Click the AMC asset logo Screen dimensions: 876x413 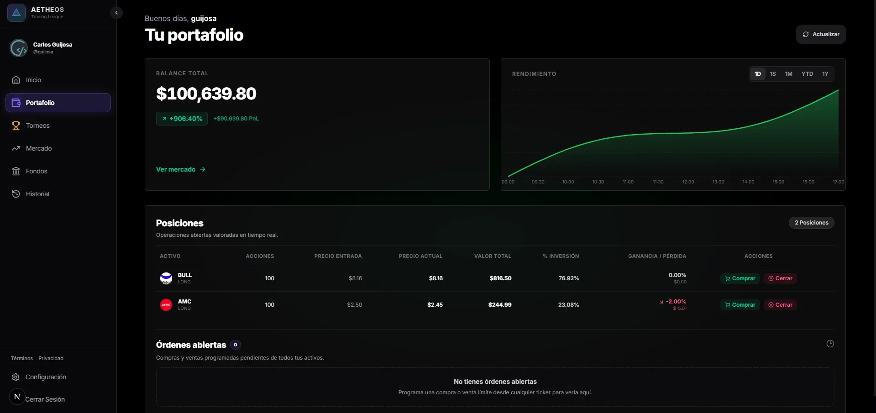[x=166, y=304]
